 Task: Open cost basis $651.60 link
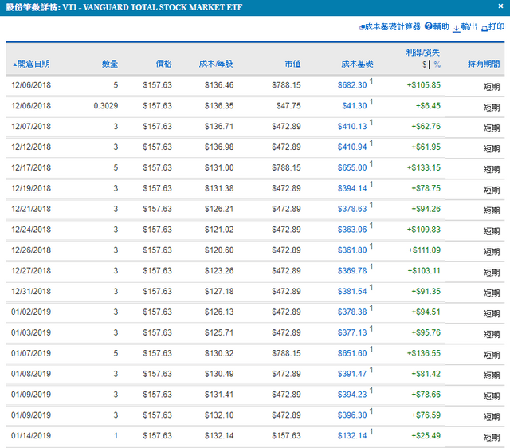point(352,353)
